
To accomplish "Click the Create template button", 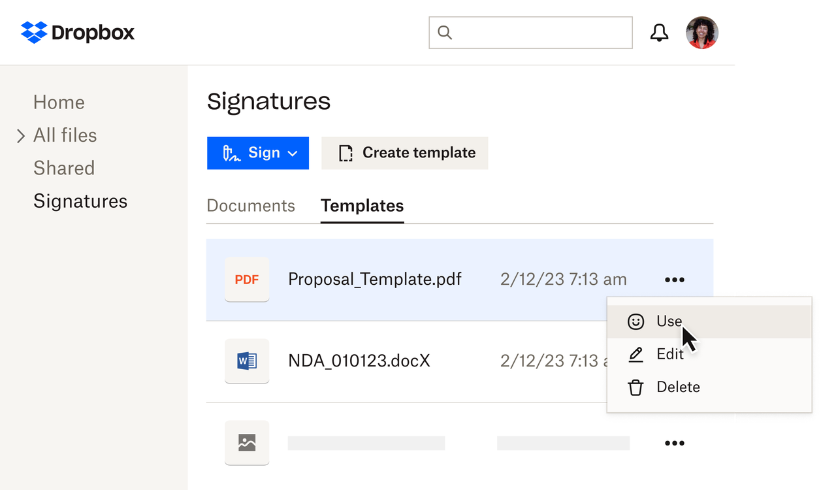I will [x=404, y=153].
